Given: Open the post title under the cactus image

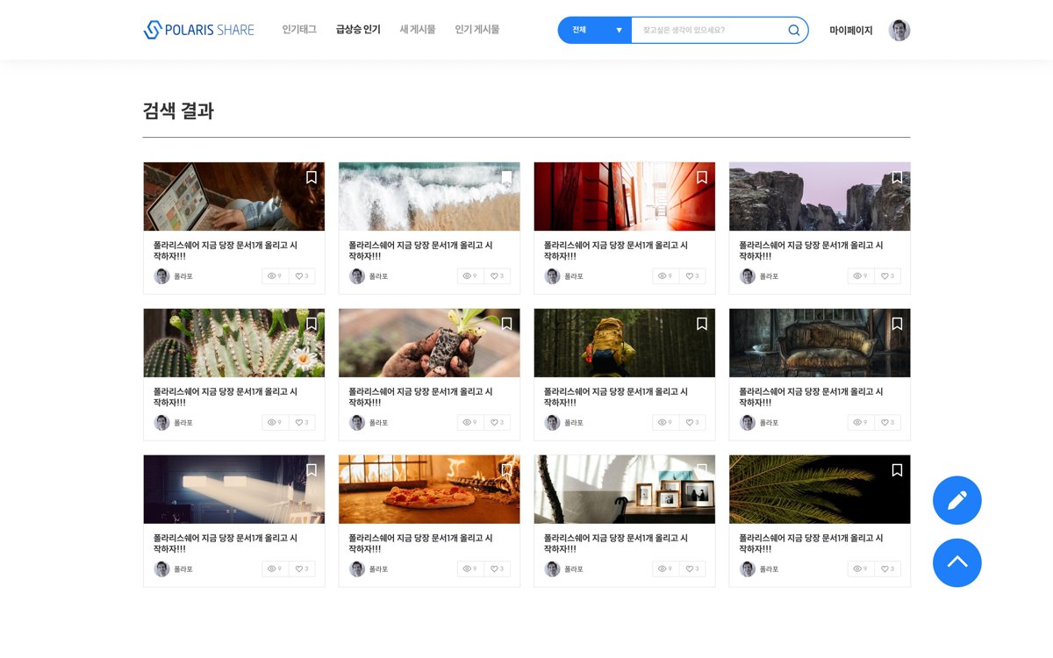Looking at the screenshot, I should pos(225,397).
